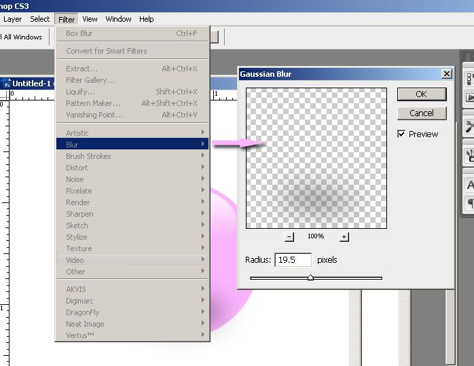Choose Pattern Maker from Filter menu
The width and height of the screenshot is (474, 366).
click(132, 103)
